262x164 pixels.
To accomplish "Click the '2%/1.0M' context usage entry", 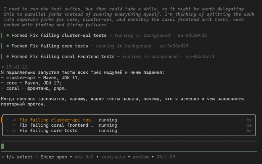I will pos(166,157).
